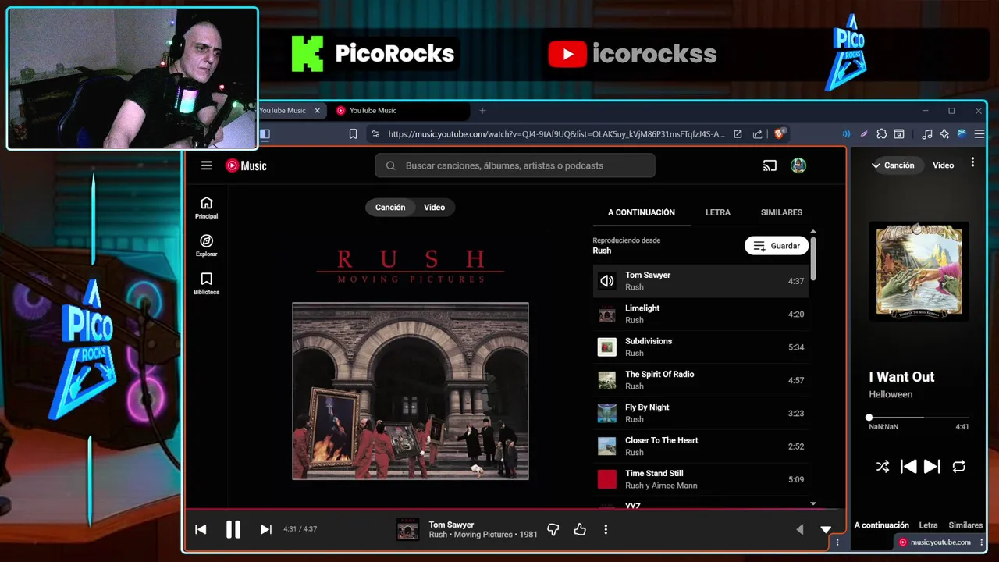Like the song Tom Sawyer
Image resolution: width=999 pixels, height=562 pixels.
(580, 529)
